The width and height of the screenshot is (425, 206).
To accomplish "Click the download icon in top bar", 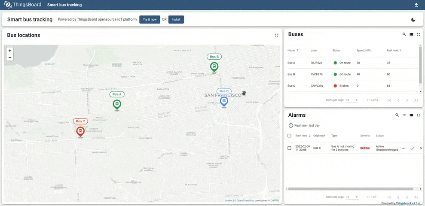I will 416,5.
